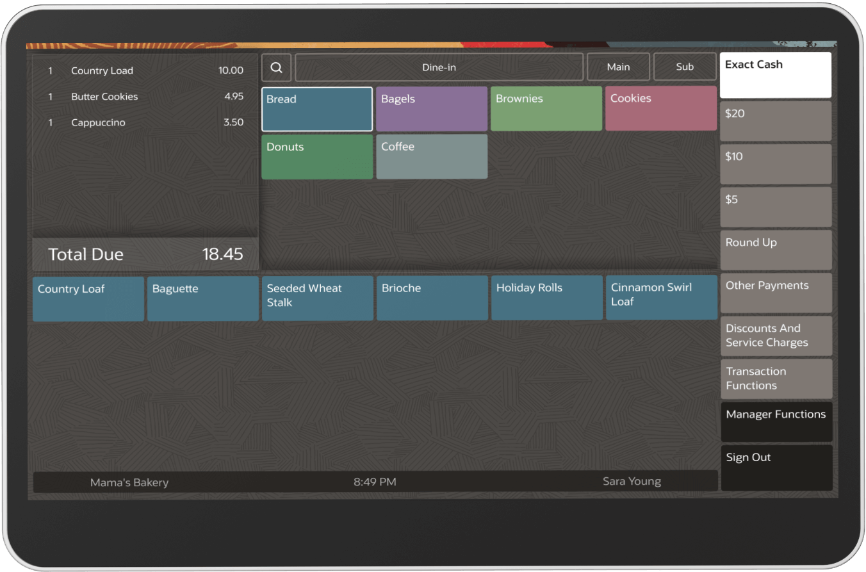This screenshot has height=572, width=866.
Task: Open the Cookies category
Action: tap(660, 108)
